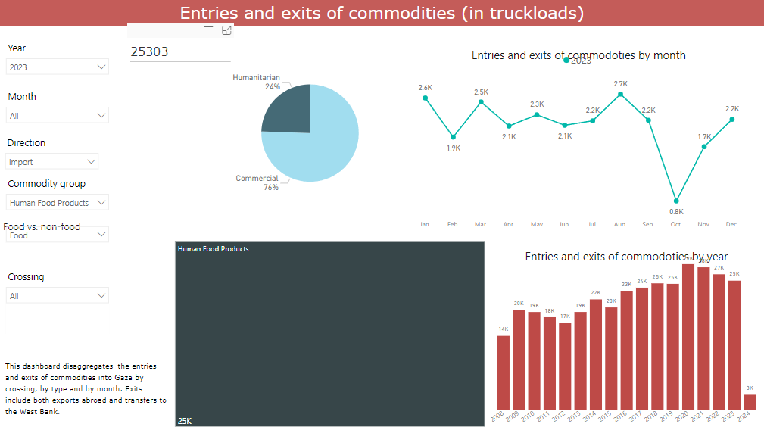This screenshot has width=764, height=430.
Task: Select the September 2.2K data point
Action: (x=648, y=120)
